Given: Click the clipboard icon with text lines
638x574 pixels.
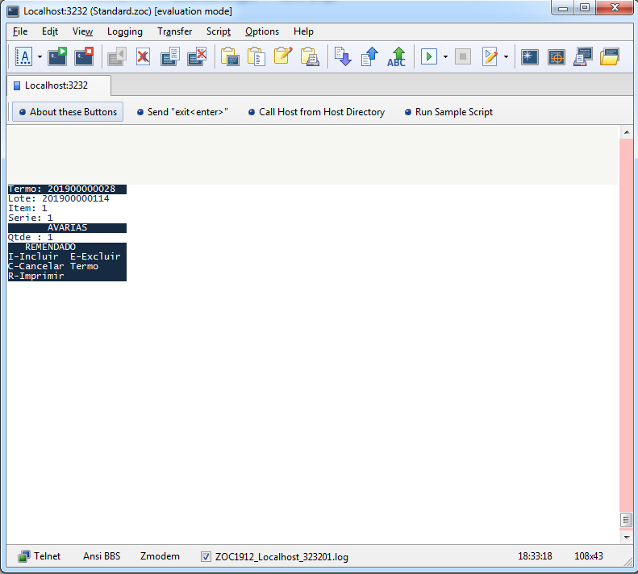Looking at the screenshot, I should pos(256,56).
